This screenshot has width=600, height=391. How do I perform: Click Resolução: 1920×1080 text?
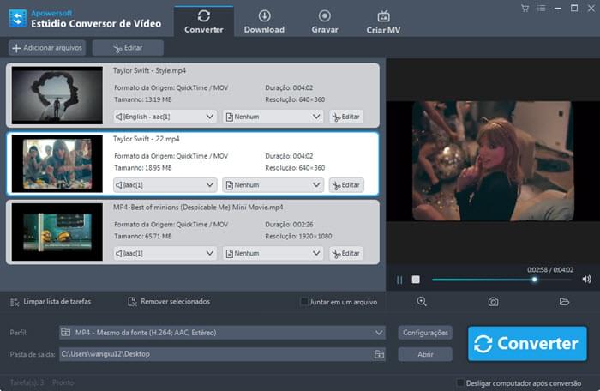298,237
